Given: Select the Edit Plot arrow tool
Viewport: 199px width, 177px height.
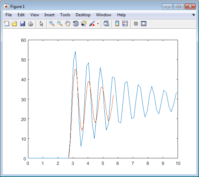Looking at the screenshot, I should coord(41,24).
